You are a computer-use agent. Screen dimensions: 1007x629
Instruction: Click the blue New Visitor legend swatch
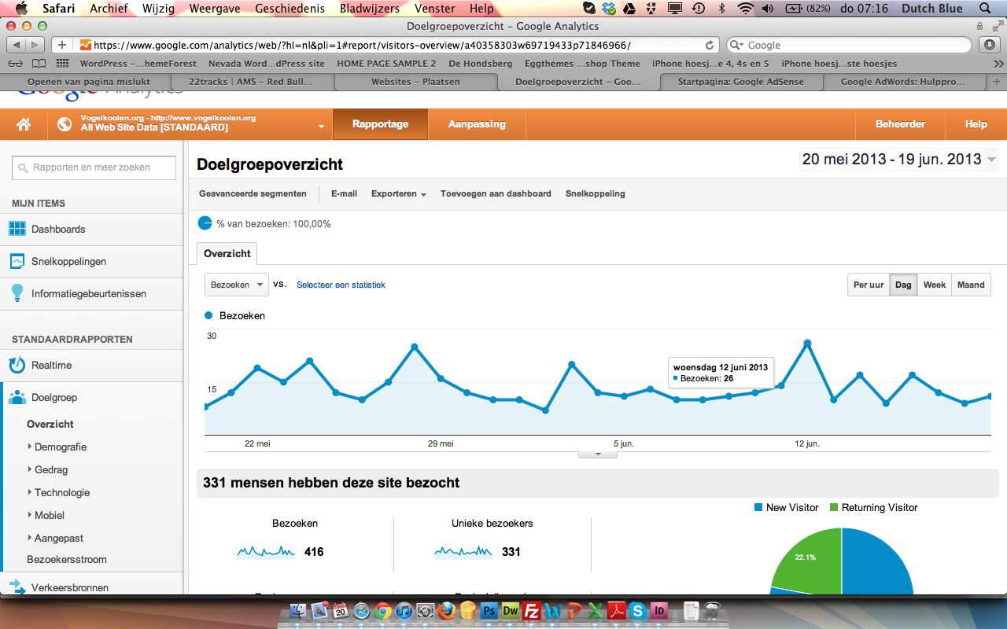pos(758,508)
